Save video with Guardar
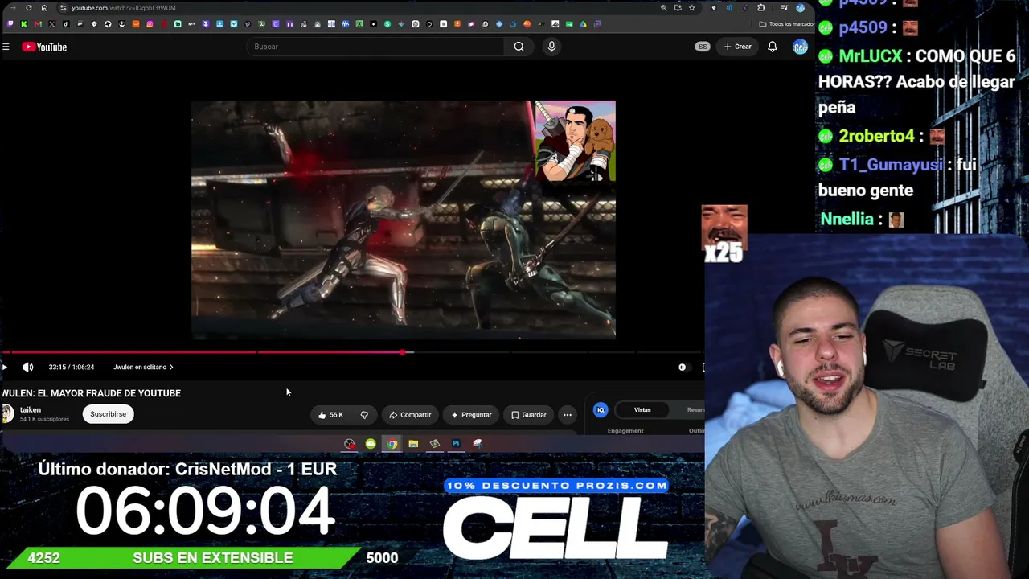 529,415
